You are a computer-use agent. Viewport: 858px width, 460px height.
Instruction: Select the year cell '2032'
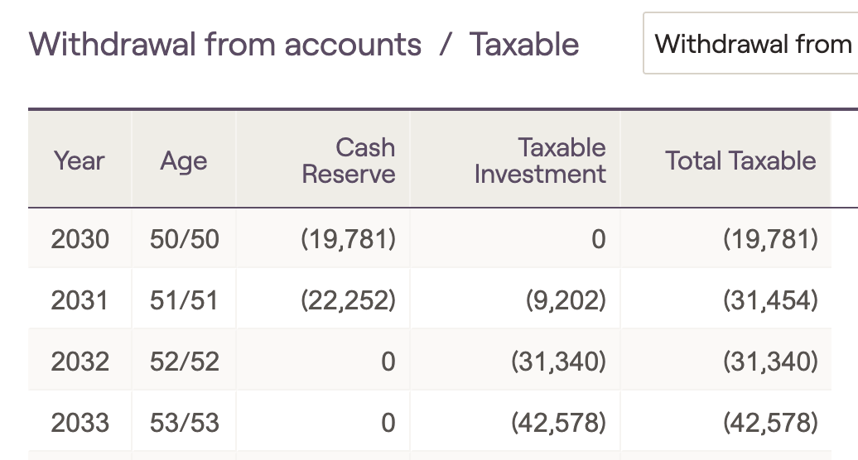pos(80,361)
